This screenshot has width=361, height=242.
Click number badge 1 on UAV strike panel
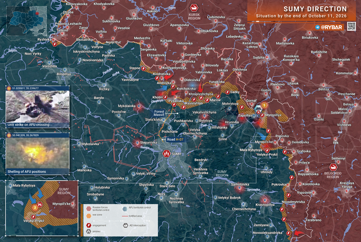pos(9,88)
